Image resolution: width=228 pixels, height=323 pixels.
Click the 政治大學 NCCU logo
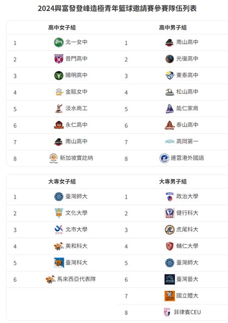tap(169, 197)
